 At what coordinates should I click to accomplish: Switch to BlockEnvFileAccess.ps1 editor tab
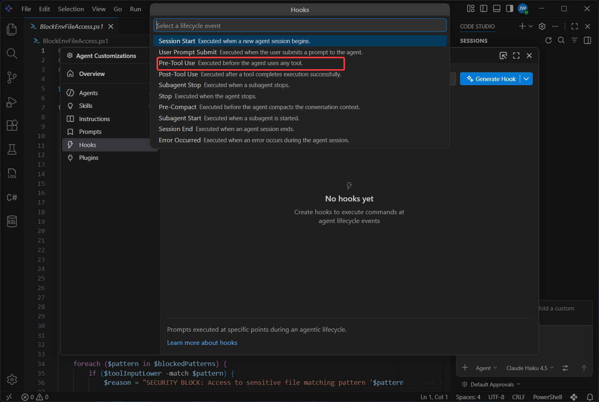pos(71,26)
